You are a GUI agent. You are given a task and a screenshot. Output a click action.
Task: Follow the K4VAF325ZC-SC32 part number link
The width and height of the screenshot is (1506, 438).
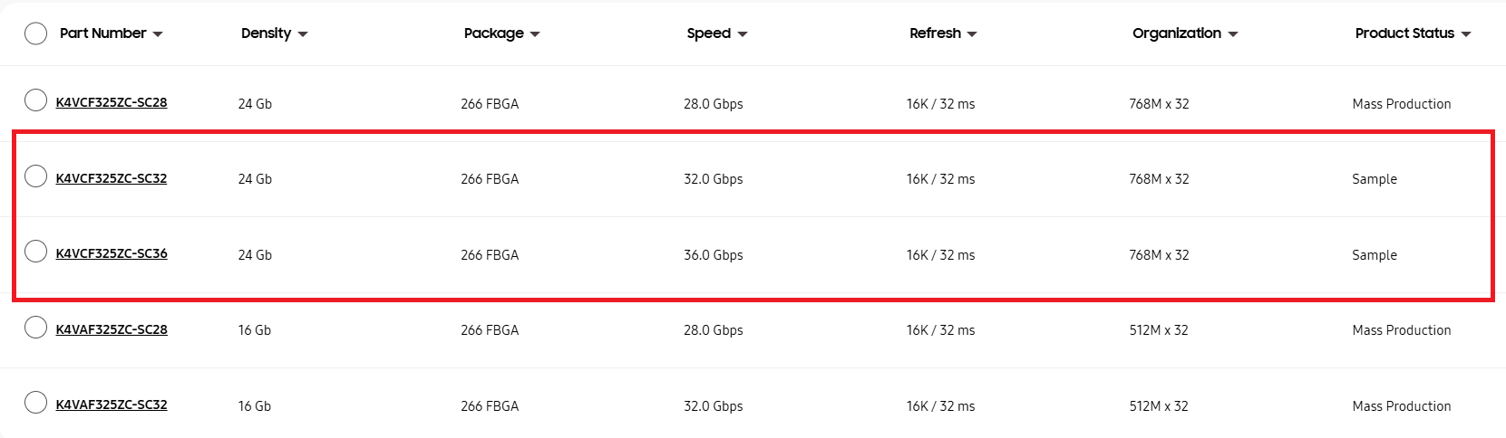point(112,405)
